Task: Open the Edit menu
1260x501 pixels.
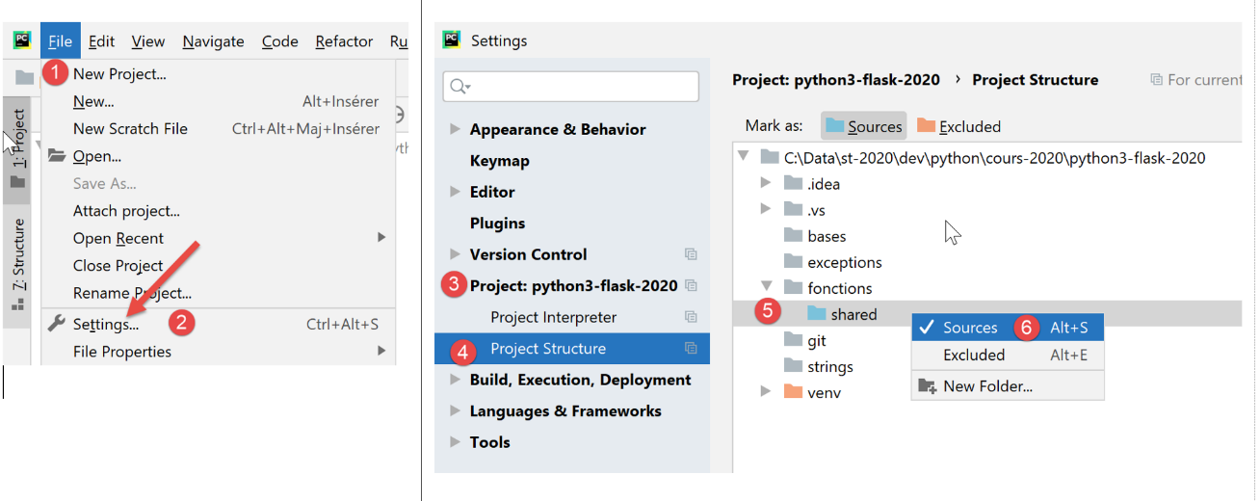Action: click(x=101, y=41)
